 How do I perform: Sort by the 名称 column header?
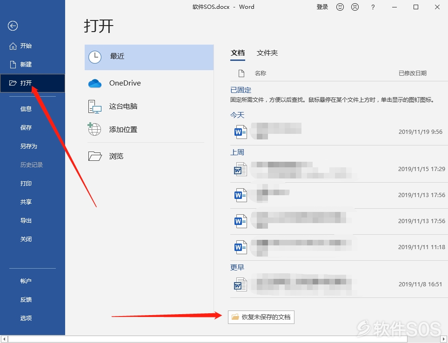point(260,73)
